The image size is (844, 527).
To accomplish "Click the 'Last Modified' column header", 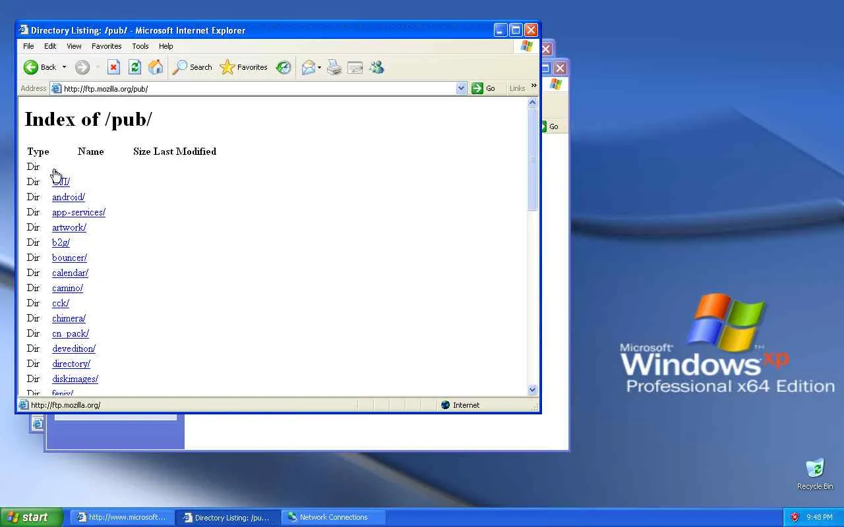I will [x=185, y=152].
